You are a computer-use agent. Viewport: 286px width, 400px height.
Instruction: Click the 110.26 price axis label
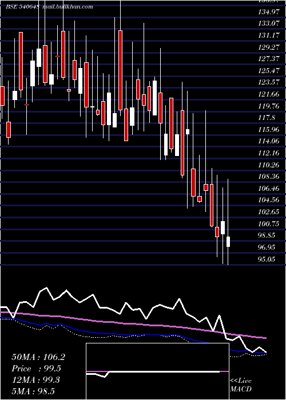tap(269, 165)
